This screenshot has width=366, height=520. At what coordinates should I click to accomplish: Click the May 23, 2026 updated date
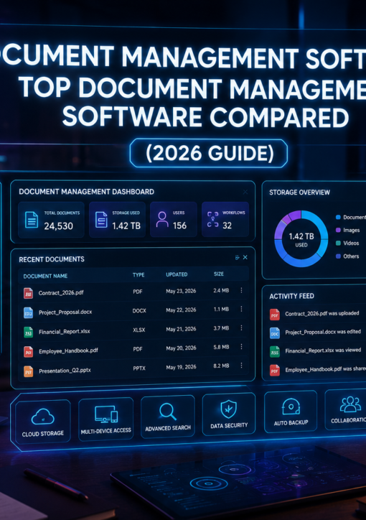click(x=181, y=291)
